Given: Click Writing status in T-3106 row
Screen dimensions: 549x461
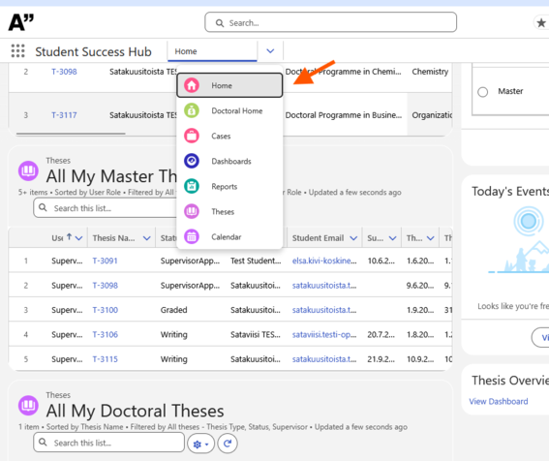Looking at the screenshot, I should [x=173, y=334].
